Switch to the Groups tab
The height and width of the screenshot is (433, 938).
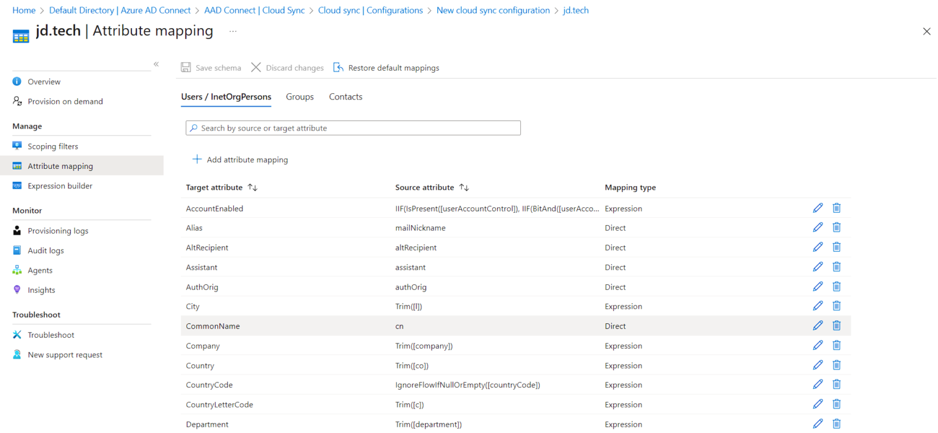tap(299, 96)
